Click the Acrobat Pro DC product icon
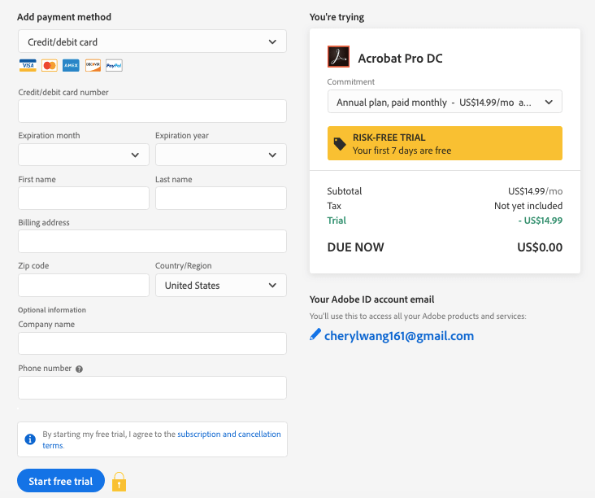This screenshot has width=595, height=498. tap(338, 57)
